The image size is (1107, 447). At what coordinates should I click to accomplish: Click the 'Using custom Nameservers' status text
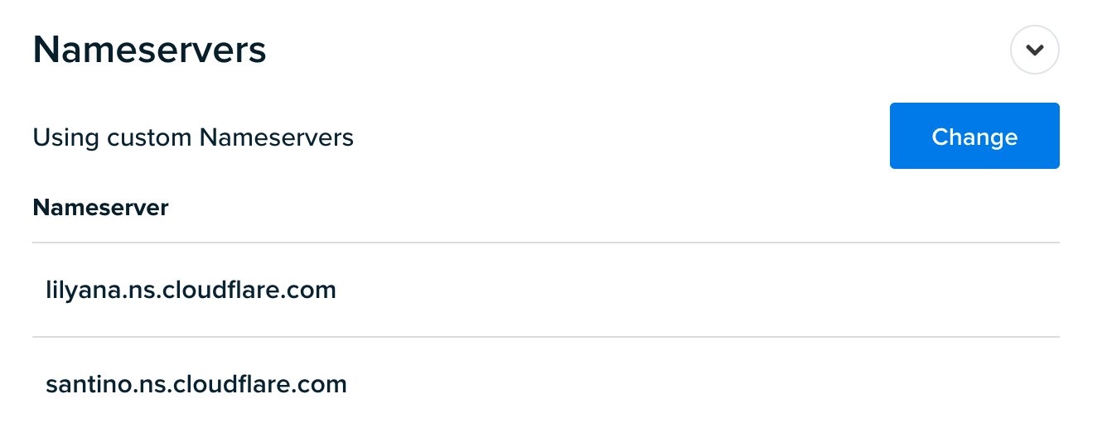pyautogui.click(x=193, y=137)
